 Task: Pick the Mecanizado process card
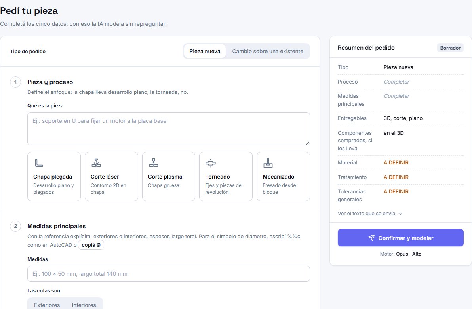coord(283,176)
